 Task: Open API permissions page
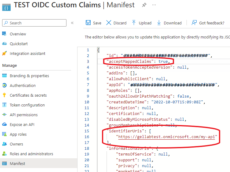click(24, 115)
